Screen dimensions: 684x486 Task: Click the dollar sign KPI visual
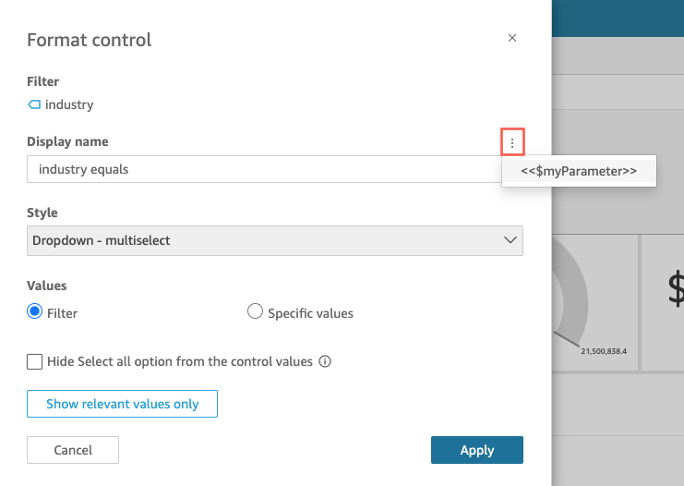pyautogui.click(x=674, y=288)
